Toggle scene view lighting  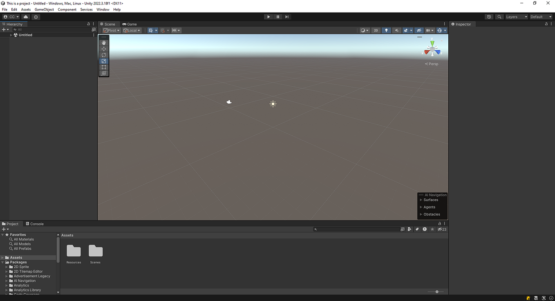point(386,30)
